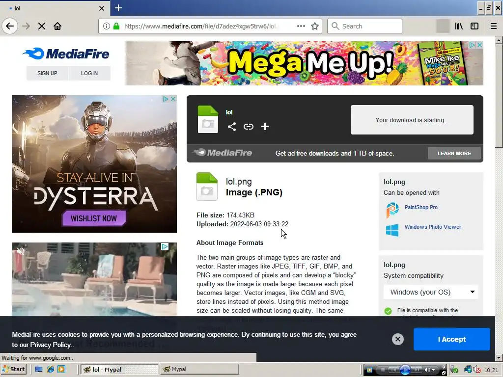Open the PaintShop Pro link
Screen dimensions: 503x377
[421, 207]
